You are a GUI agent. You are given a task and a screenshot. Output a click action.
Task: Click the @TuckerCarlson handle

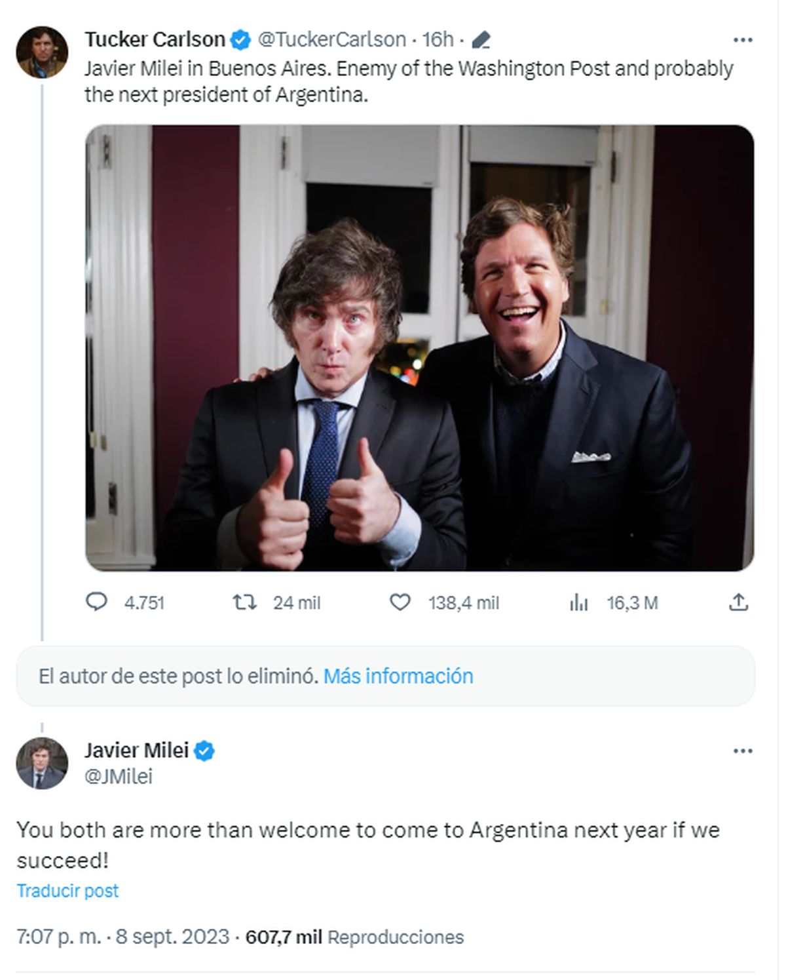331,40
